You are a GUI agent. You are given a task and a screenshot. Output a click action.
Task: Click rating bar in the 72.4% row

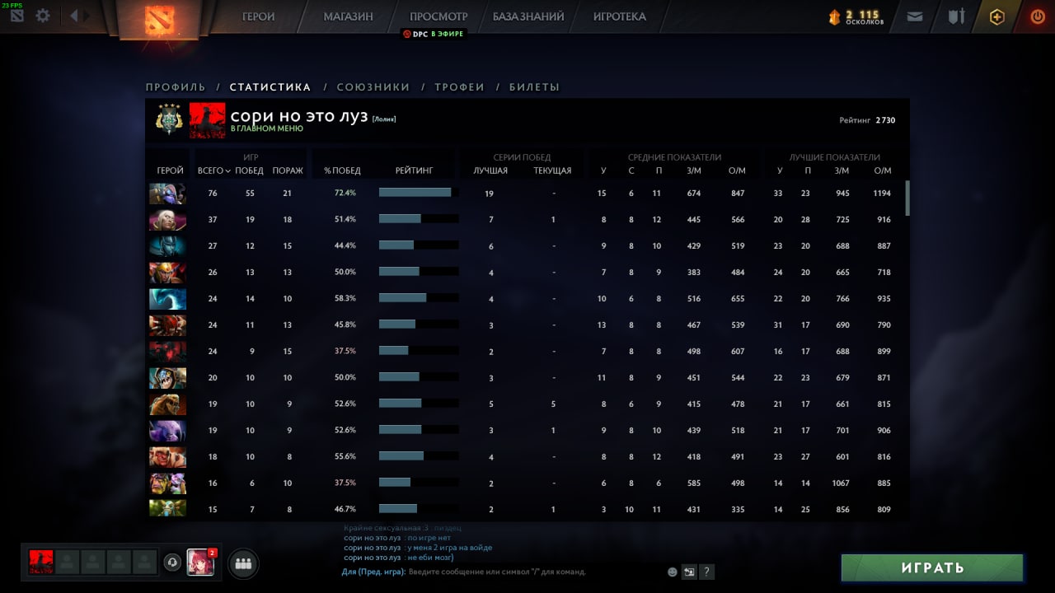pyautogui.click(x=419, y=193)
